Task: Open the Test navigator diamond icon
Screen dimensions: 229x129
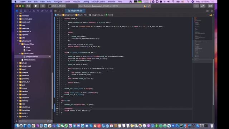Action: (38, 11)
